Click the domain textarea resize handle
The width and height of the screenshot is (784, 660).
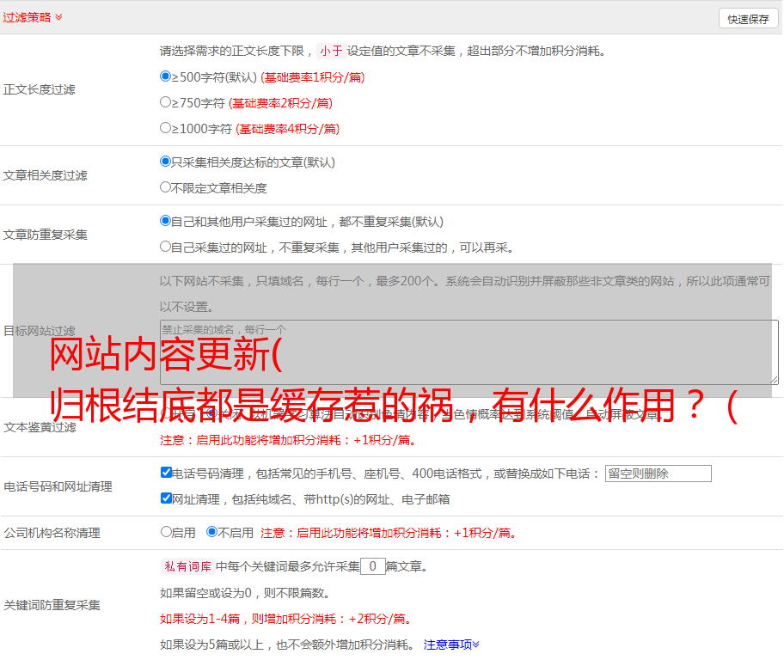coord(774,379)
